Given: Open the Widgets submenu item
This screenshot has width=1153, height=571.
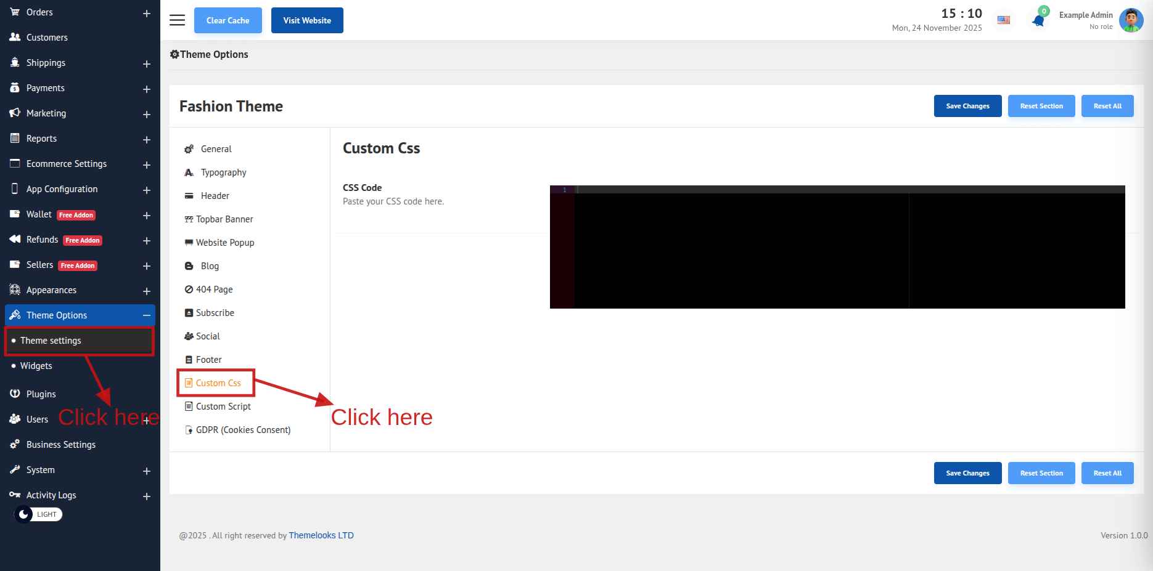Looking at the screenshot, I should [36, 366].
